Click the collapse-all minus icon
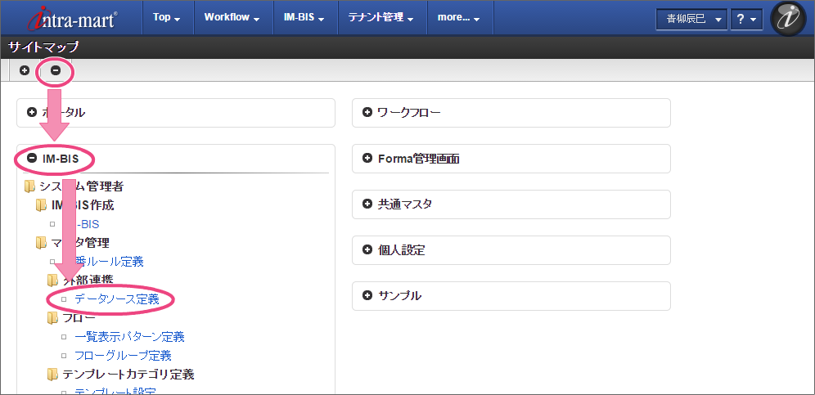 click(x=56, y=70)
